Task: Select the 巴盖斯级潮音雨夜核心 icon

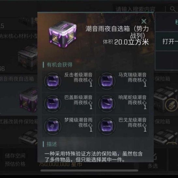Action: [x=52, y=104]
